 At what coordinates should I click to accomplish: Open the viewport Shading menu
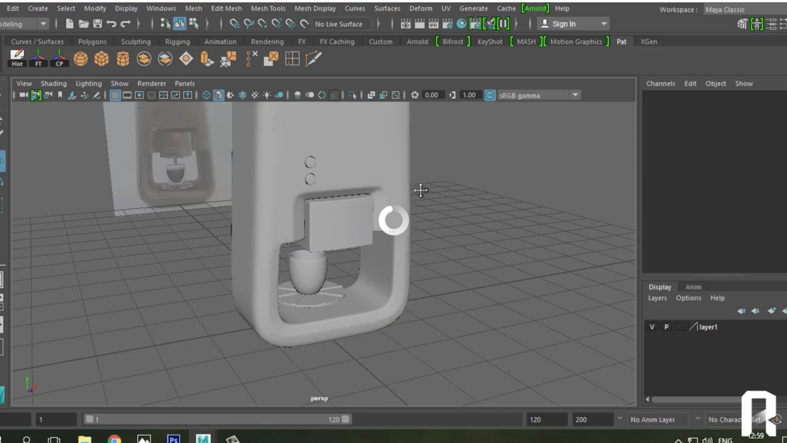click(x=53, y=83)
